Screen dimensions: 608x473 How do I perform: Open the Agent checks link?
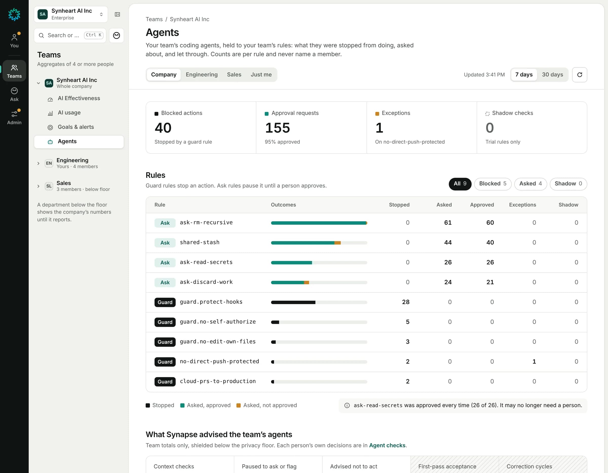tap(387, 445)
